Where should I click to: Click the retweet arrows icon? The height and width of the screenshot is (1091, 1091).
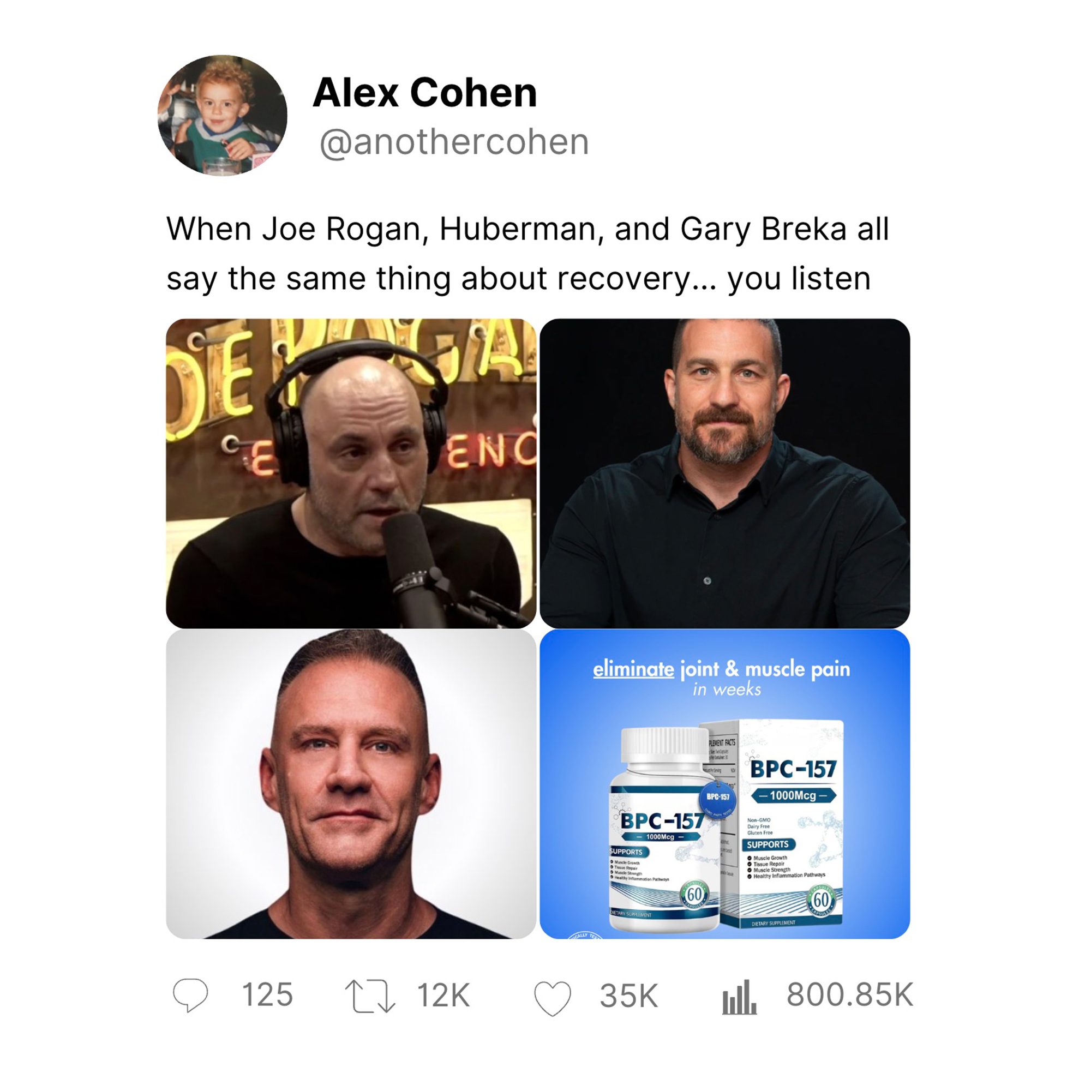[x=370, y=996]
